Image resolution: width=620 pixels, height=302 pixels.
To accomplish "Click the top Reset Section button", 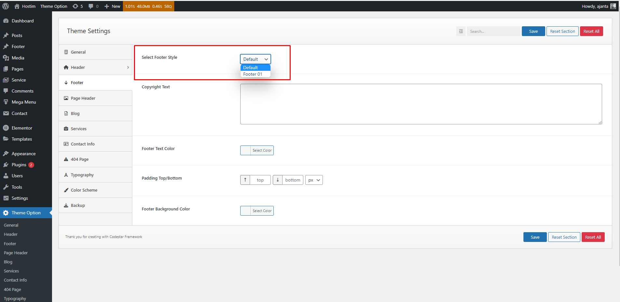I will coord(562,31).
